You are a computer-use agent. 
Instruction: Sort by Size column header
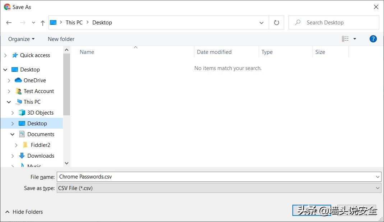click(x=320, y=52)
